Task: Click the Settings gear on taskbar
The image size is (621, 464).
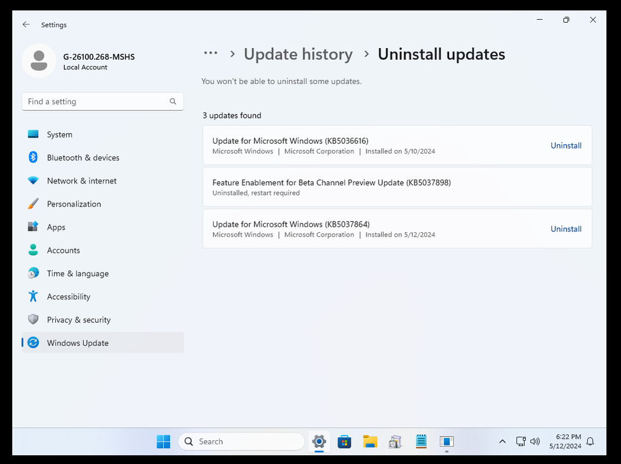Action: click(319, 441)
